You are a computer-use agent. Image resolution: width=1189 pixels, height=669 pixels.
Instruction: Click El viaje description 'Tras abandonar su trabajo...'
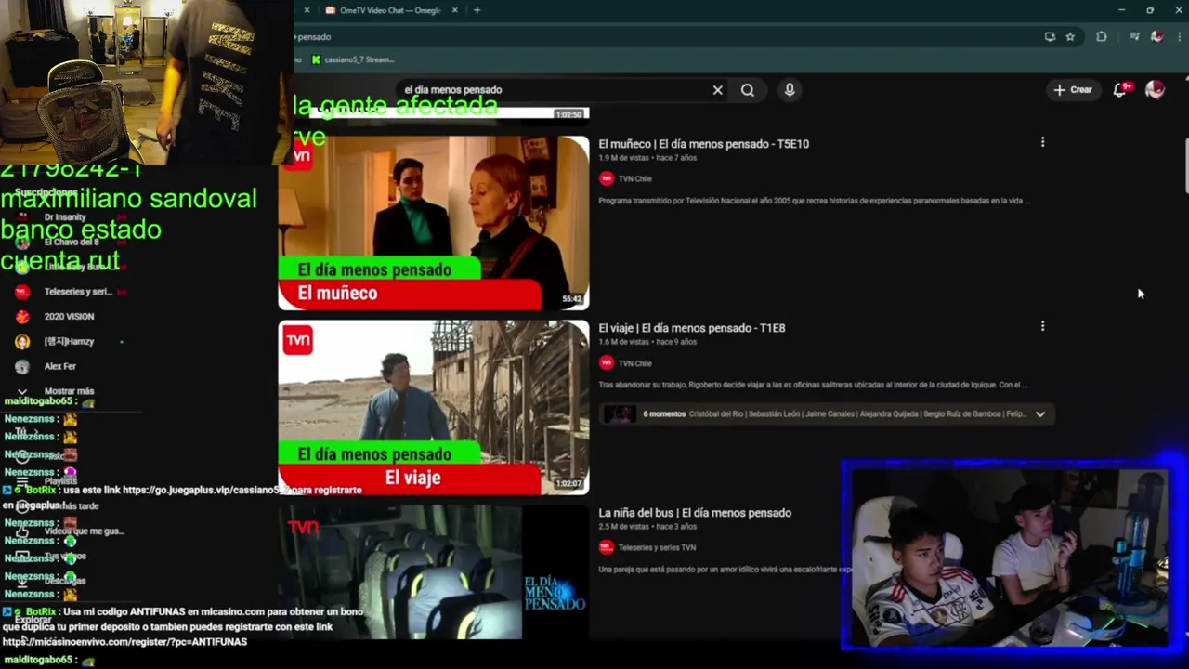tap(813, 385)
